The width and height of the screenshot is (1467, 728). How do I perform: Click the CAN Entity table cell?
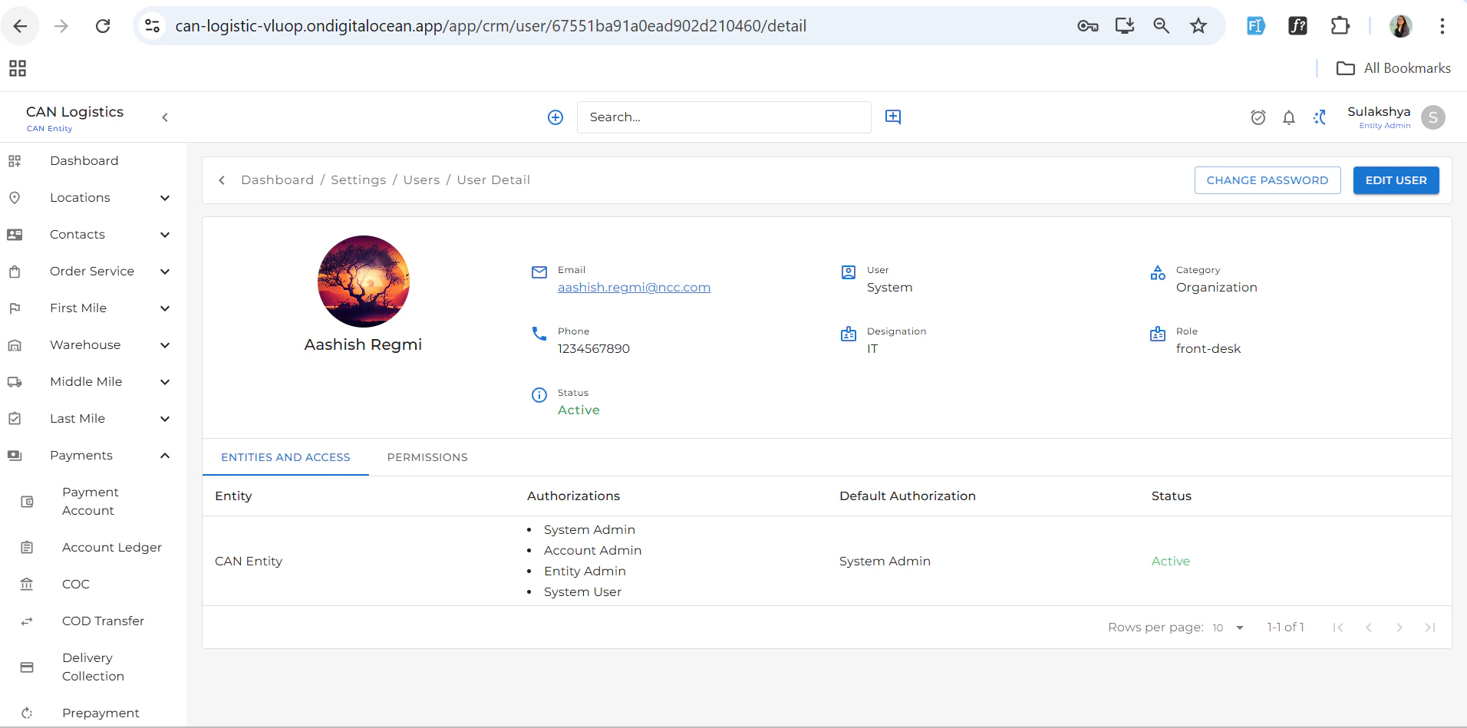tap(249, 562)
